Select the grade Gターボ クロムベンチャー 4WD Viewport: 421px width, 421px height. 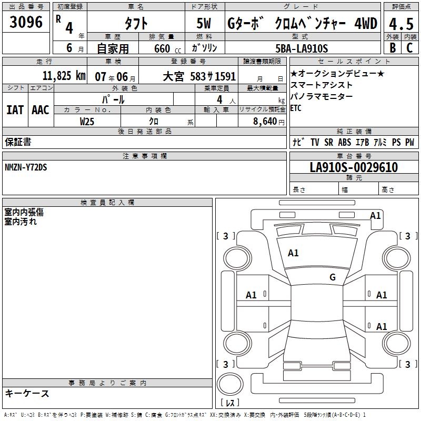click(302, 23)
